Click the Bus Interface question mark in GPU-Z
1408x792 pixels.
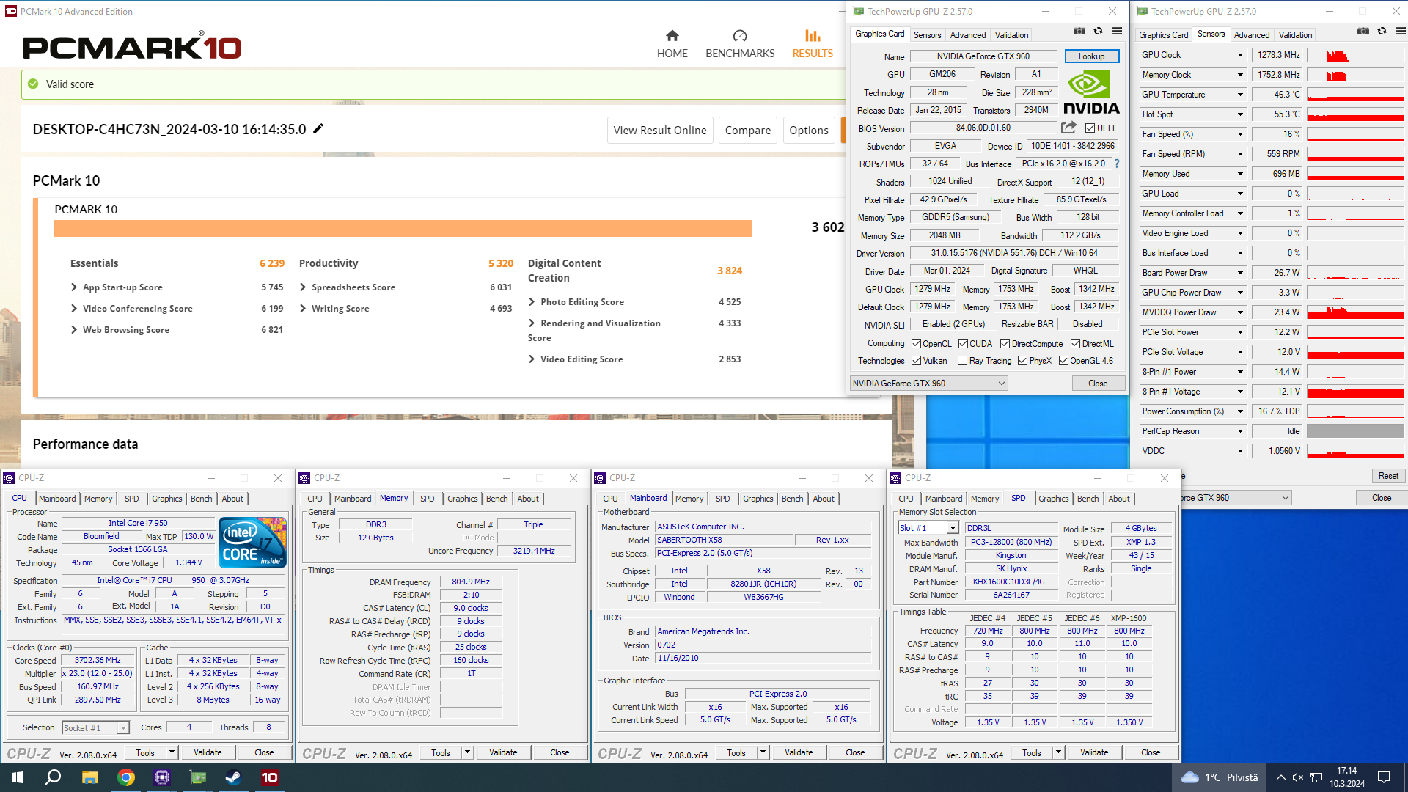click(x=1117, y=164)
